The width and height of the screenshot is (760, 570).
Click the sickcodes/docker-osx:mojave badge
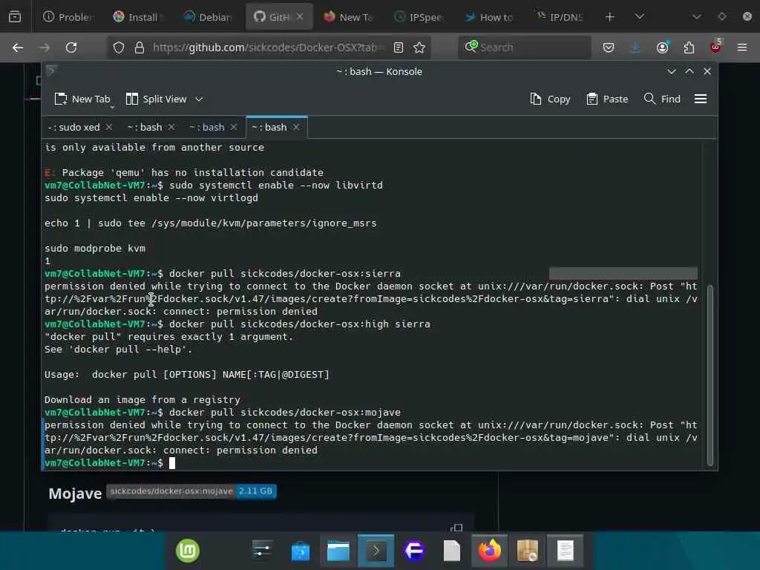pos(191,491)
